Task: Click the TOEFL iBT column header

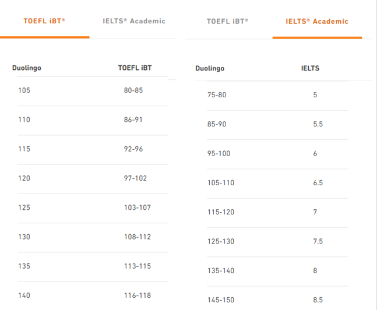Action: coord(135,68)
